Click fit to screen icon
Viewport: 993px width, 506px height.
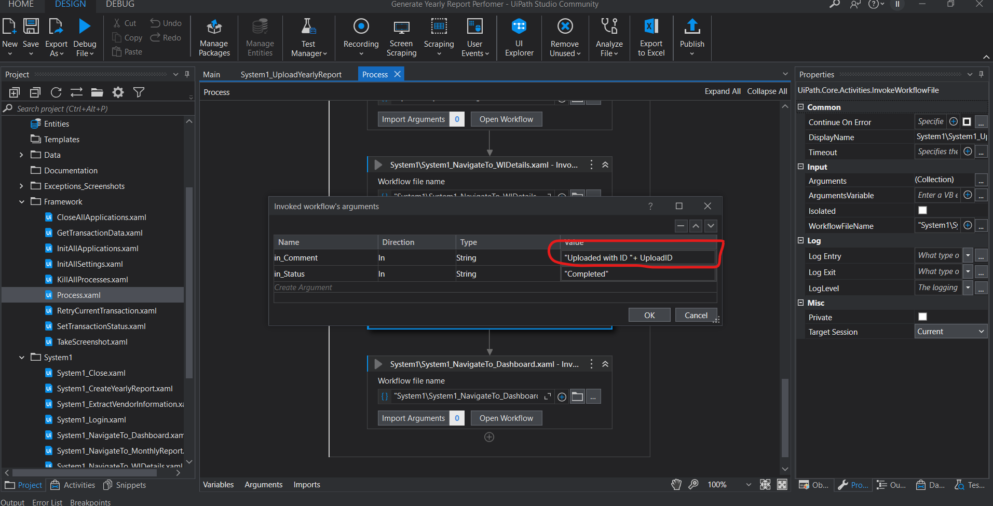[765, 485]
